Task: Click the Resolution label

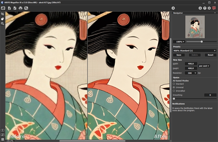Action: [x=177, y=73]
